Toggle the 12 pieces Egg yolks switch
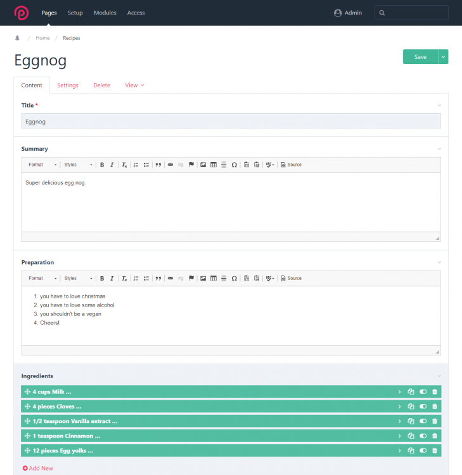This screenshot has width=462, height=475. (x=423, y=451)
